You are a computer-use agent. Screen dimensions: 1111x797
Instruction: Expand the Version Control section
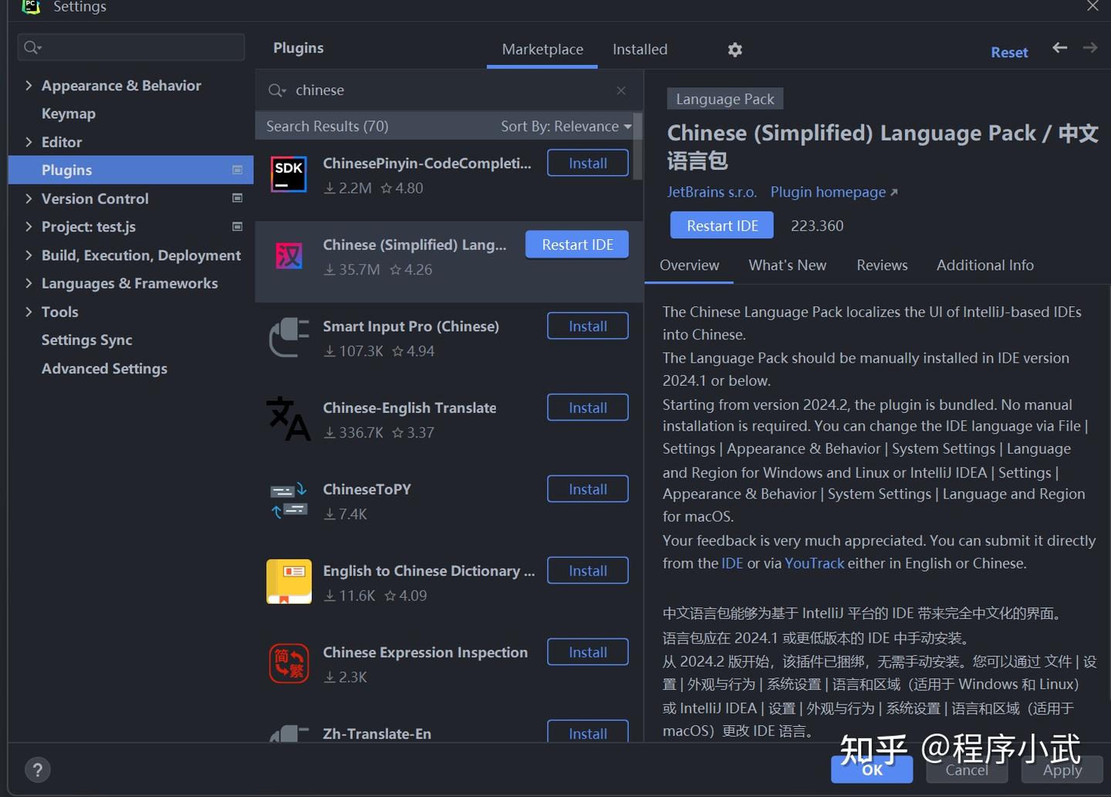[29, 198]
